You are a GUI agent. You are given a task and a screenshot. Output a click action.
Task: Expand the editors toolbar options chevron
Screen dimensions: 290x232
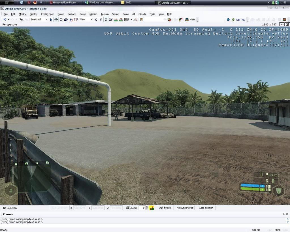pyautogui.click(x=247, y=20)
